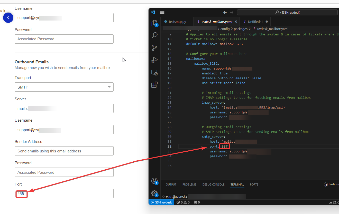The height and width of the screenshot is (214, 339).
Task: Click the Accounts icon in activity bar
Action: [x=154, y=180]
